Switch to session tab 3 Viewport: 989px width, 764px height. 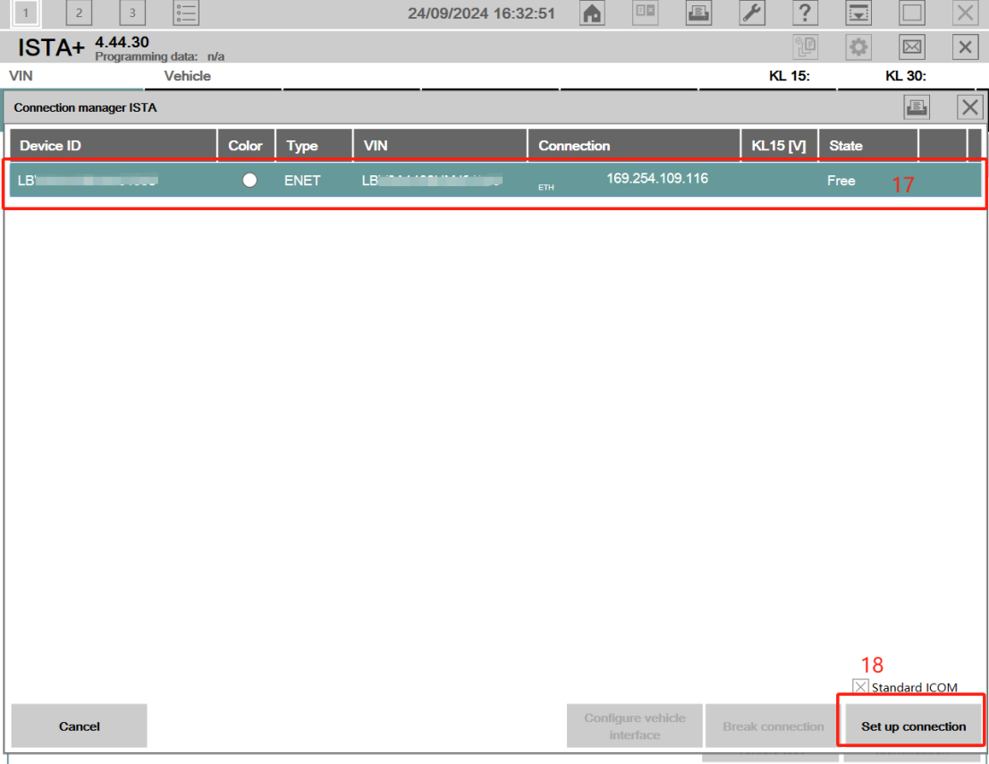pos(132,13)
